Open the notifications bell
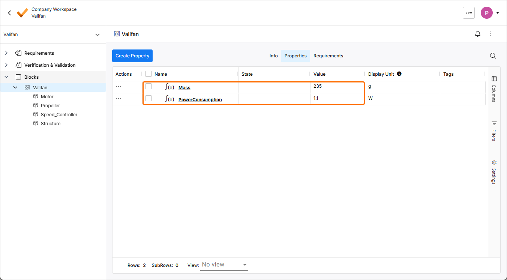Viewport: 507px width, 280px height. pos(477,34)
